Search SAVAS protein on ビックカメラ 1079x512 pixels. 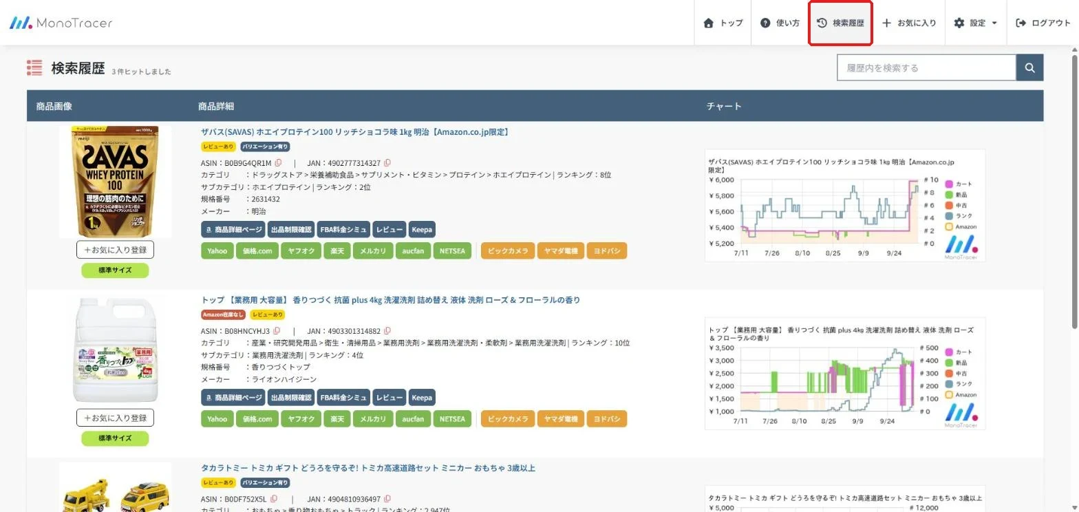[x=508, y=250]
